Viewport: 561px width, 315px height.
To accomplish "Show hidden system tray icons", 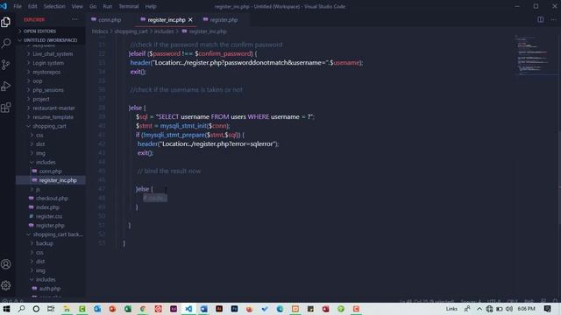I will tap(479, 309).
